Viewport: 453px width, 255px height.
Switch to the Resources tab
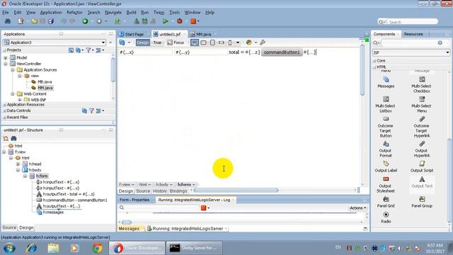tap(413, 34)
